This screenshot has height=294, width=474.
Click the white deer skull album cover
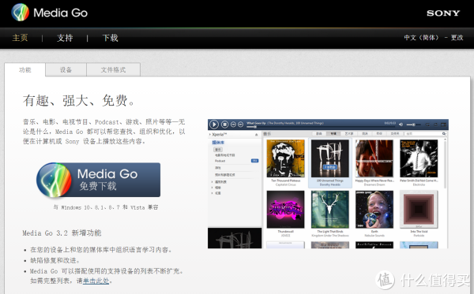point(329,209)
